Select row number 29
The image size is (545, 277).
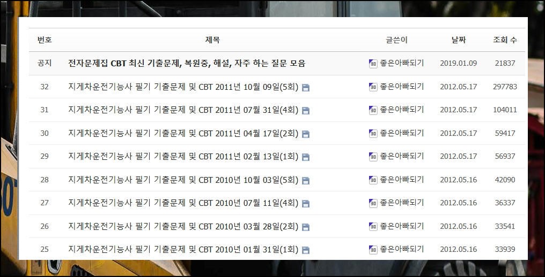click(x=45, y=156)
